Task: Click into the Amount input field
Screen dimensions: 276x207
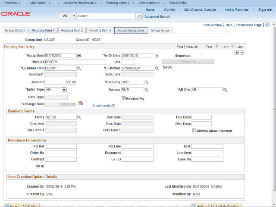Action: (x=61, y=82)
